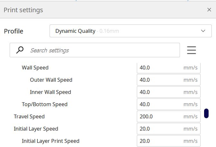
Task: Edit the Initial Layer Speed value field
Action: pos(169,129)
